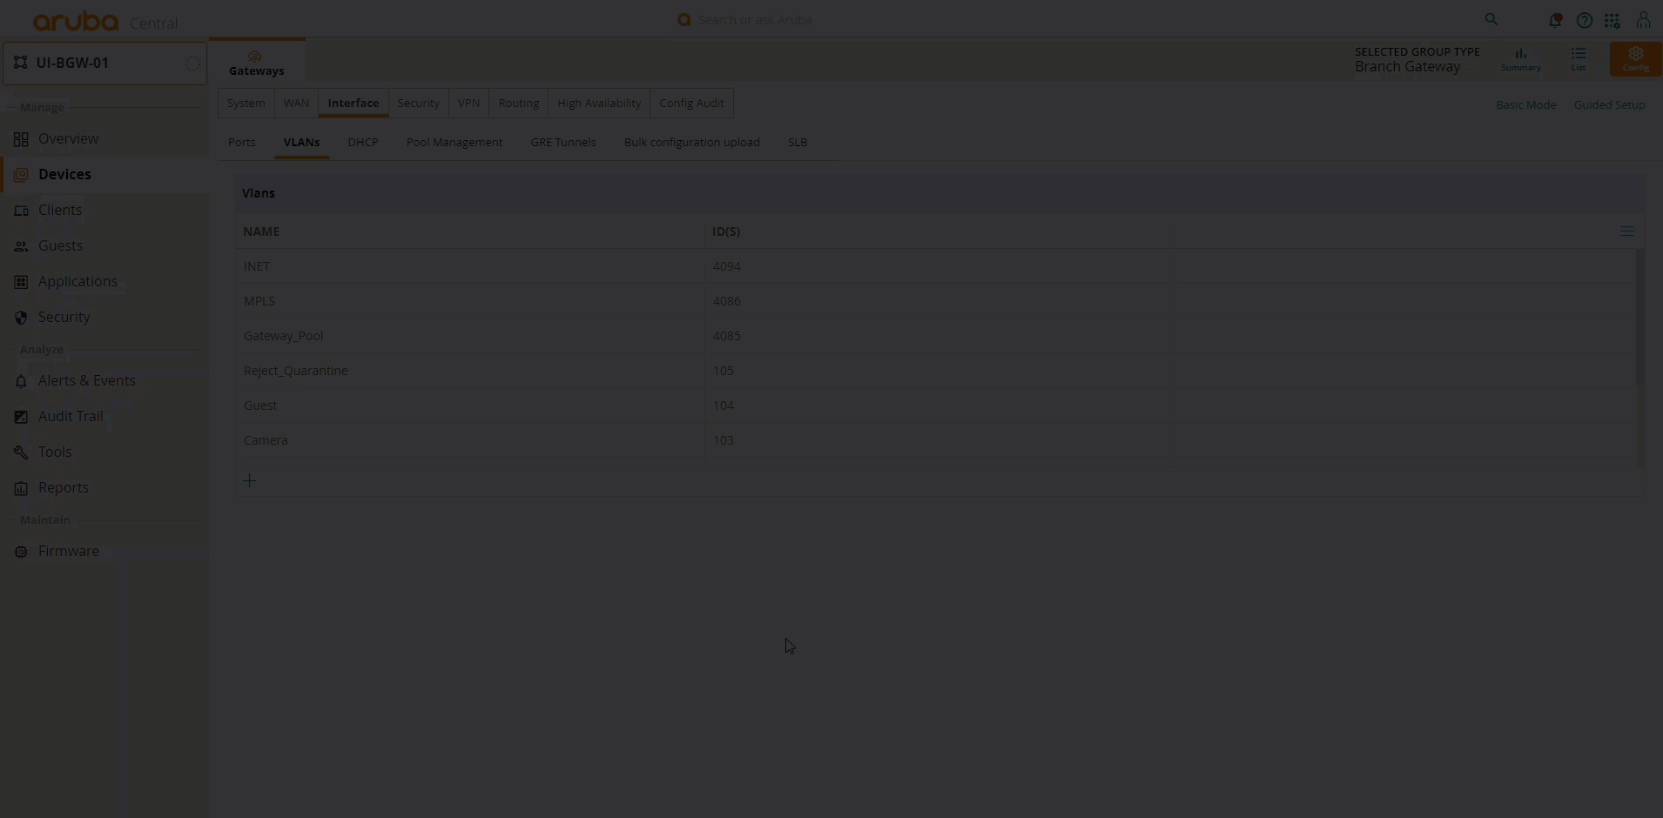
Task: Open the user account icon
Action: click(x=1643, y=20)
